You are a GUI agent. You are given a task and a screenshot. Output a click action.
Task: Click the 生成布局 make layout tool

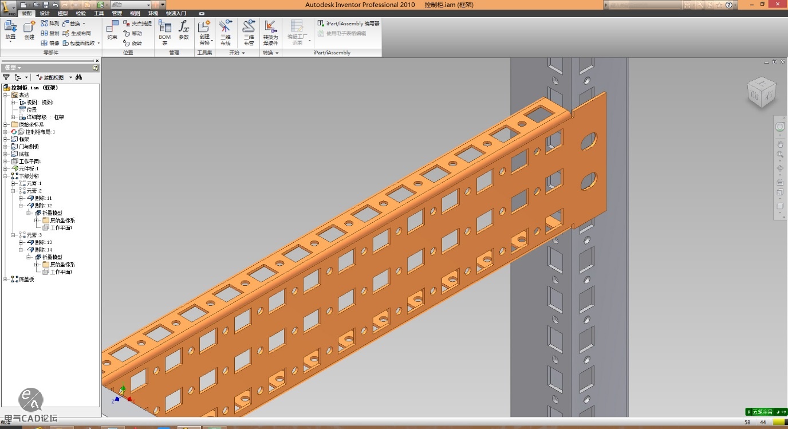click(x=77, y=33)
